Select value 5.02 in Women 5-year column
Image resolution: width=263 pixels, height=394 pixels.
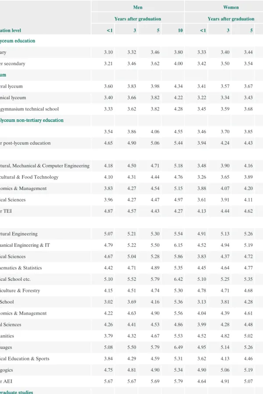248,336
